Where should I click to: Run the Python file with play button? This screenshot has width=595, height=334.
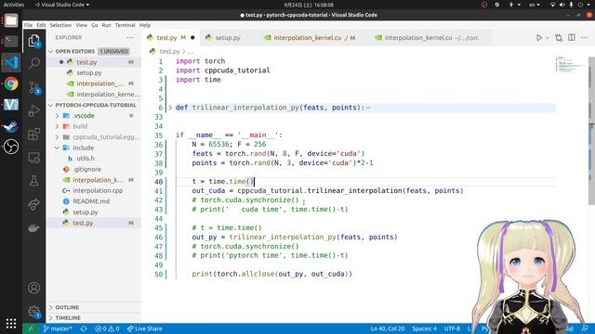(x=539, y=37)
